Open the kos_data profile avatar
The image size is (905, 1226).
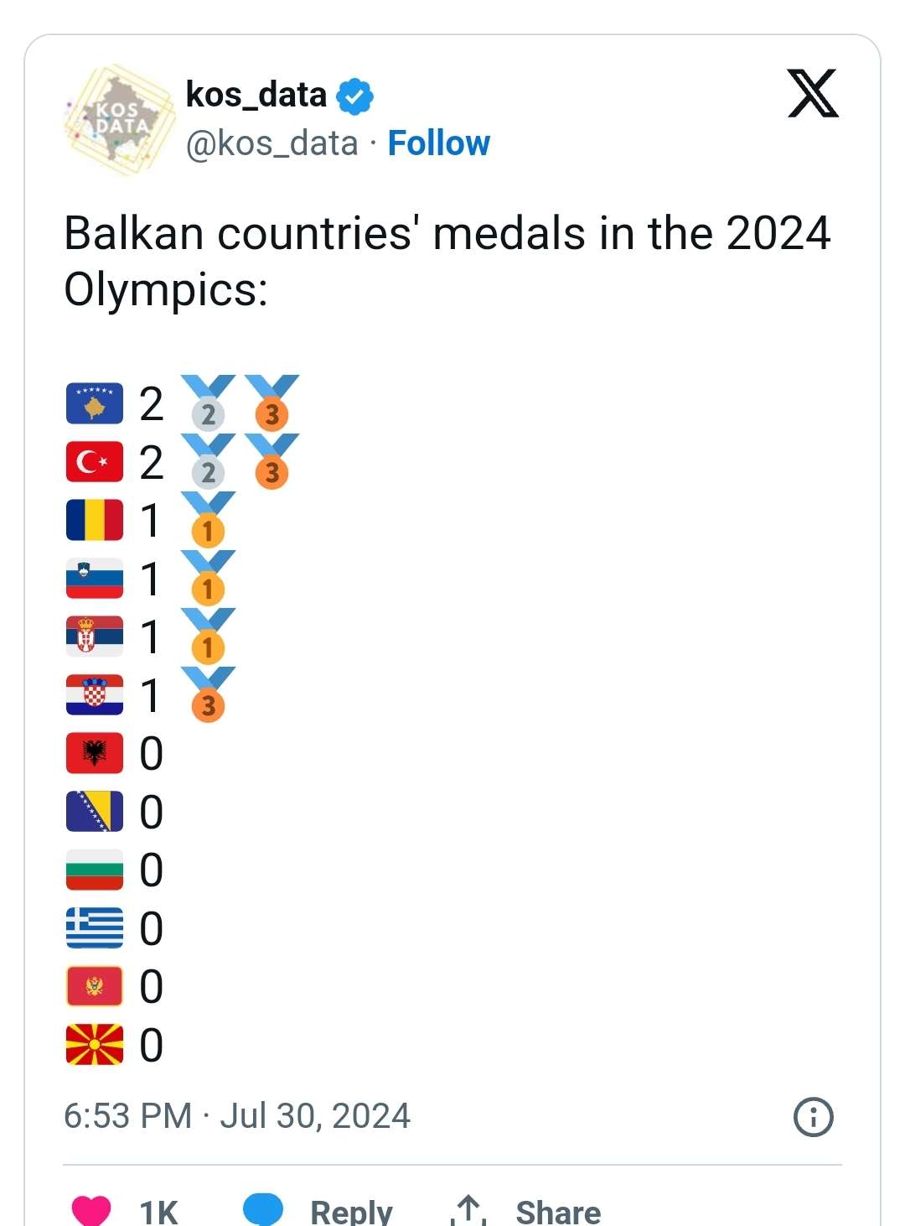coord(119,119)
